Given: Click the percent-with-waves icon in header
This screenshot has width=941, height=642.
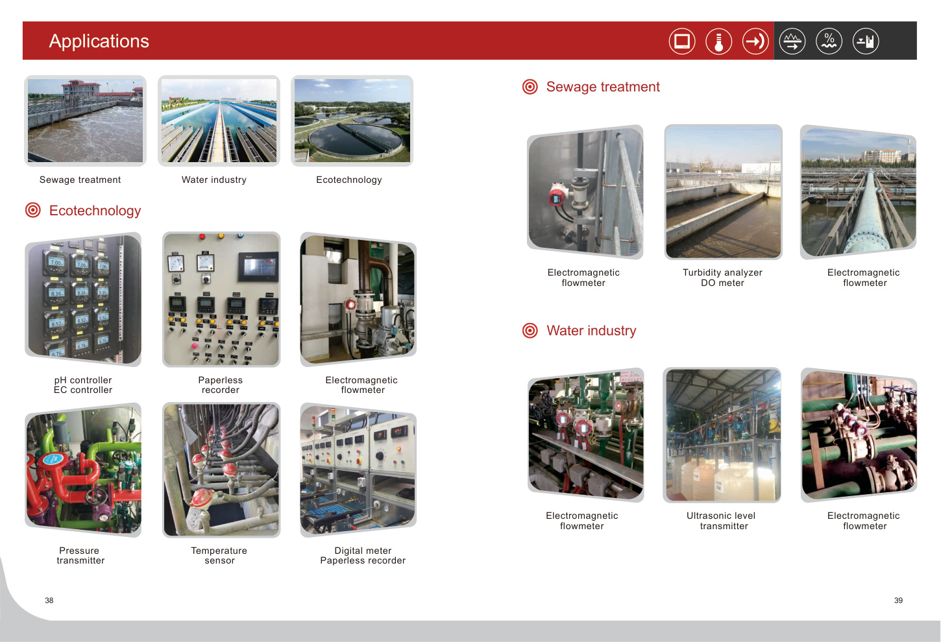Looking at the screenshot, I should click(x=829, y=42).
